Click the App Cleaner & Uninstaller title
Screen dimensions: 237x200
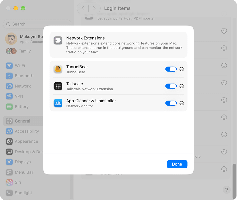(x=91, y=101)
